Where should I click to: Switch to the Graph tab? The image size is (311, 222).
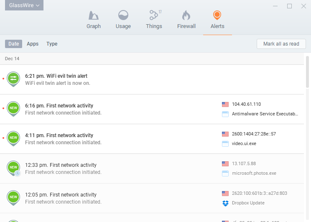(x=94, y=20)
